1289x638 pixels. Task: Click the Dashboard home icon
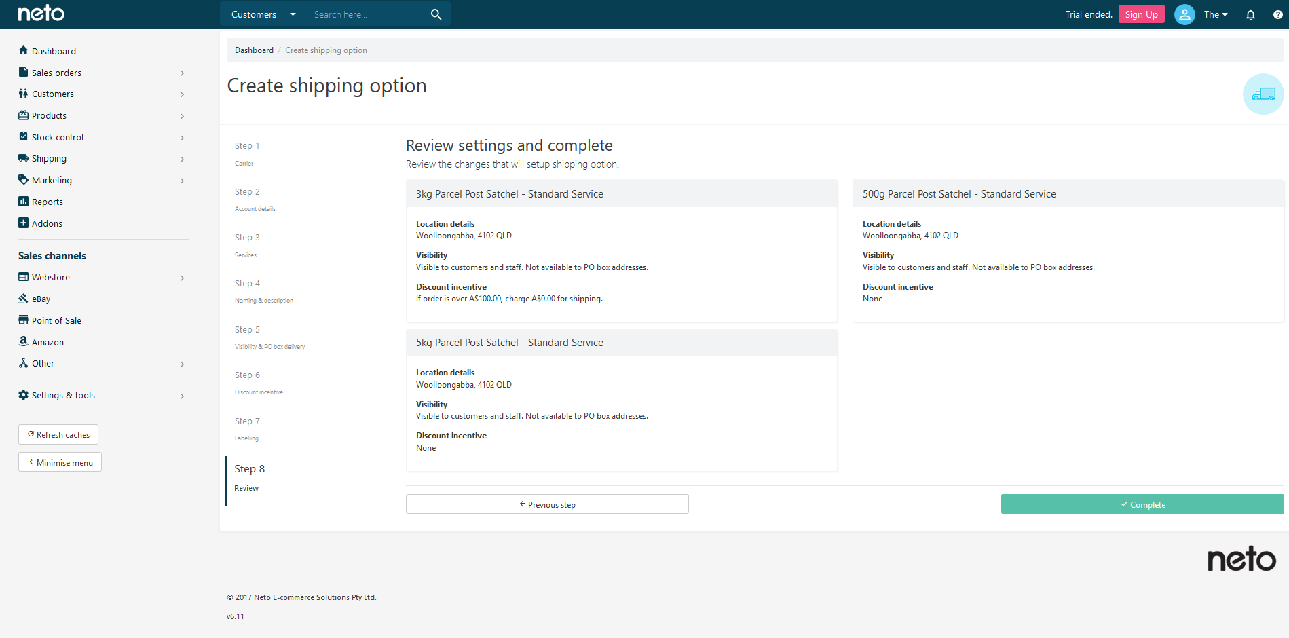point(23,50)
